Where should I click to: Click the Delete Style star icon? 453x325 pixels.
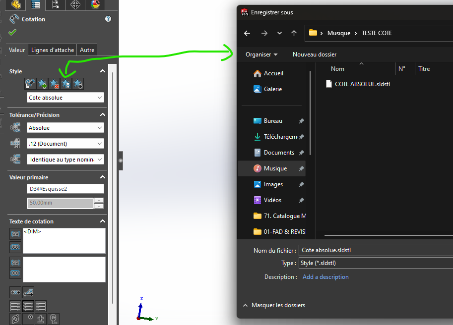point(54,84)
